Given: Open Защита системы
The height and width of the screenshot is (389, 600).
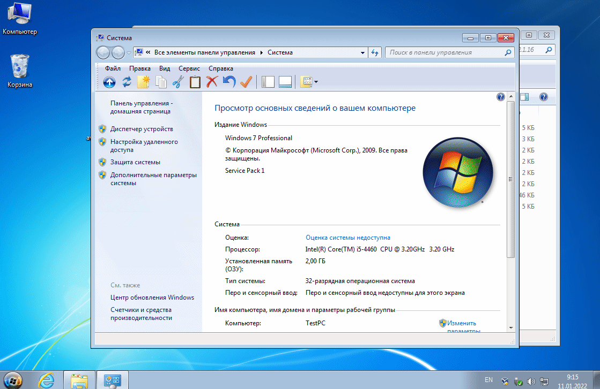Looking at the screenshot, I should coord(135,162).
